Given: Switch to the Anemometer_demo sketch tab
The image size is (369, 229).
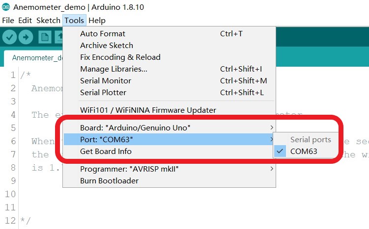Looking at the screenshot, I should tap(34, 58).
